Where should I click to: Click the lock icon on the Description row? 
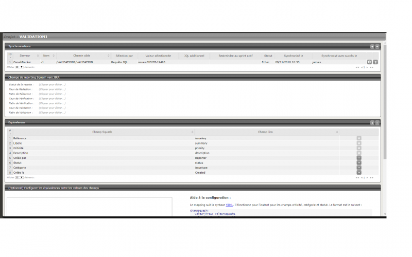click(359, 153)
